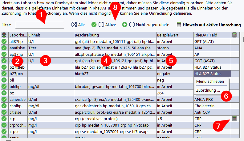244x141 pixels.
Task: Open Zuordnung ... from the context menu
Action: [208, 90]
